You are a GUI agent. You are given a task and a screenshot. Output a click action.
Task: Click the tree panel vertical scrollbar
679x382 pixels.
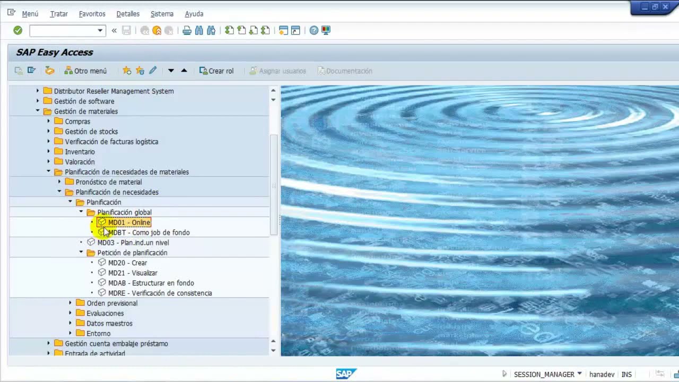pyautogui.click(x=274, y=185)
